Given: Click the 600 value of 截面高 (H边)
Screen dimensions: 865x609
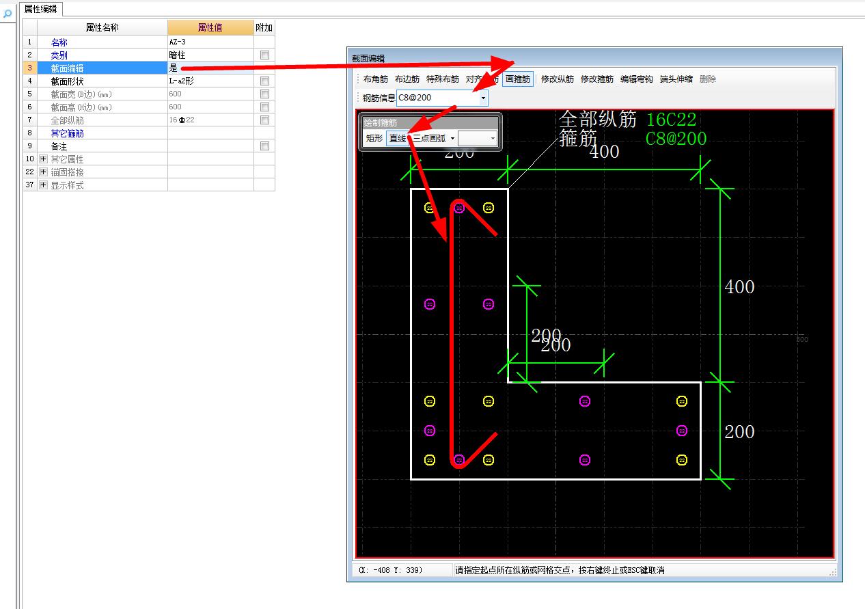Looking at the screenshot, I should [x=210, y=107].
